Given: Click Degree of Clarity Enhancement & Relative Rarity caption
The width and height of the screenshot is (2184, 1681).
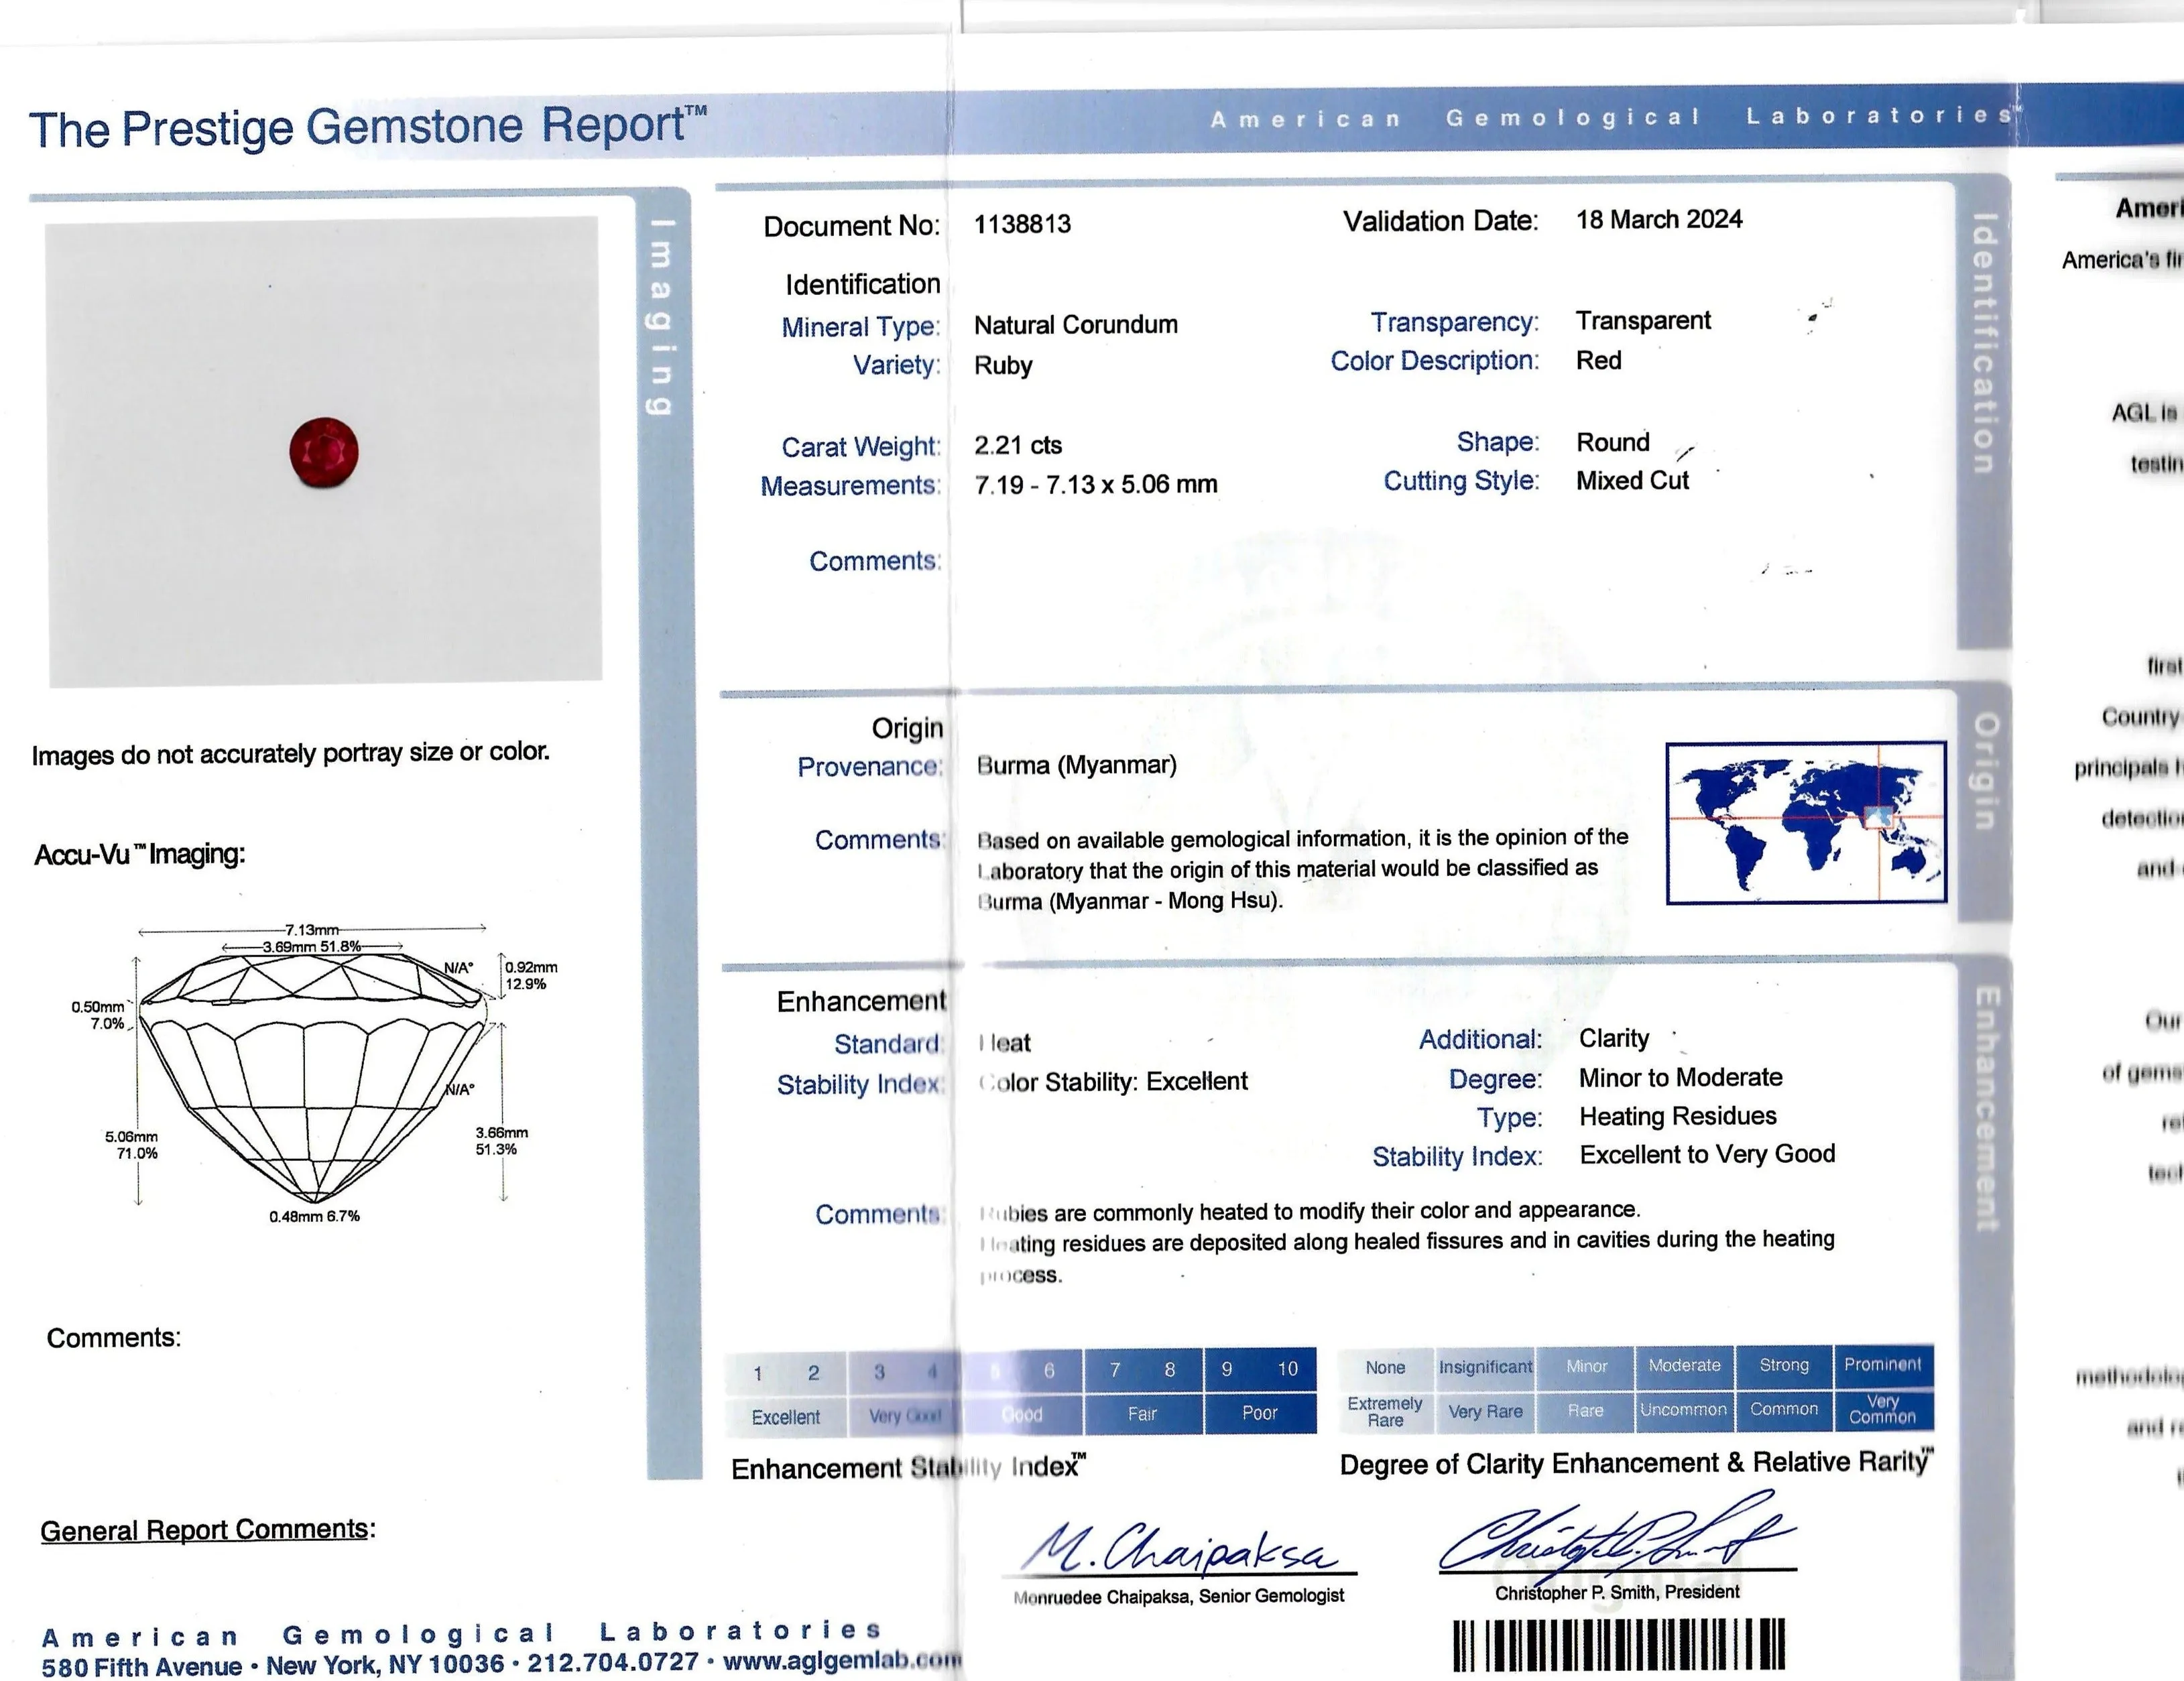Looking at the screenshot, I should coord(1636,1464).
